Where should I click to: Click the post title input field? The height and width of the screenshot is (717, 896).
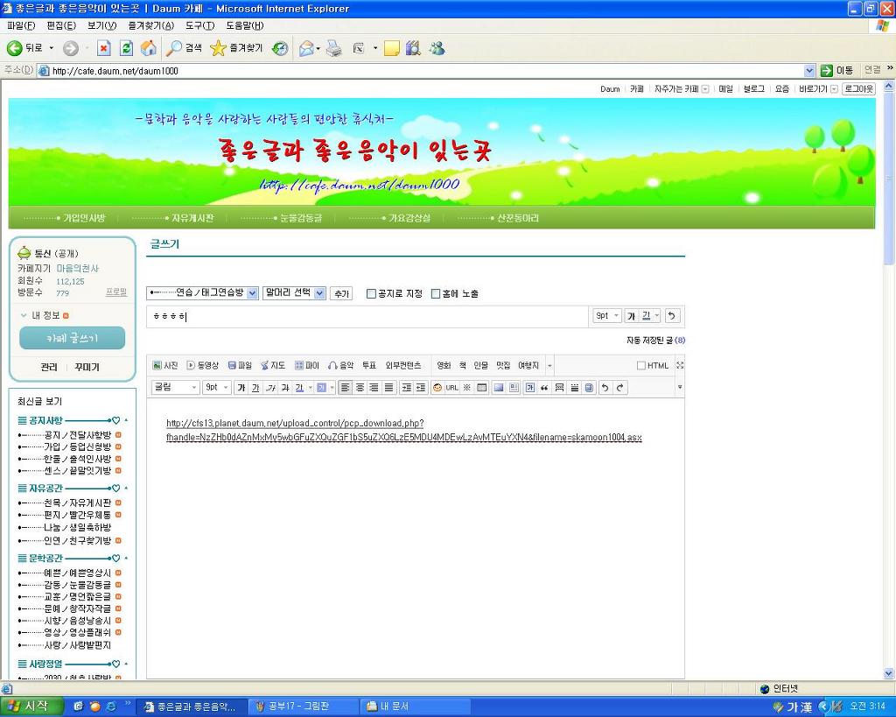[x=367, y=316]
